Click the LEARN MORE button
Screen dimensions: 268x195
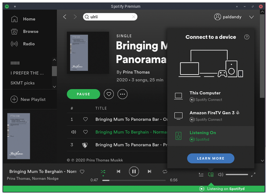[x=211, y=158]
